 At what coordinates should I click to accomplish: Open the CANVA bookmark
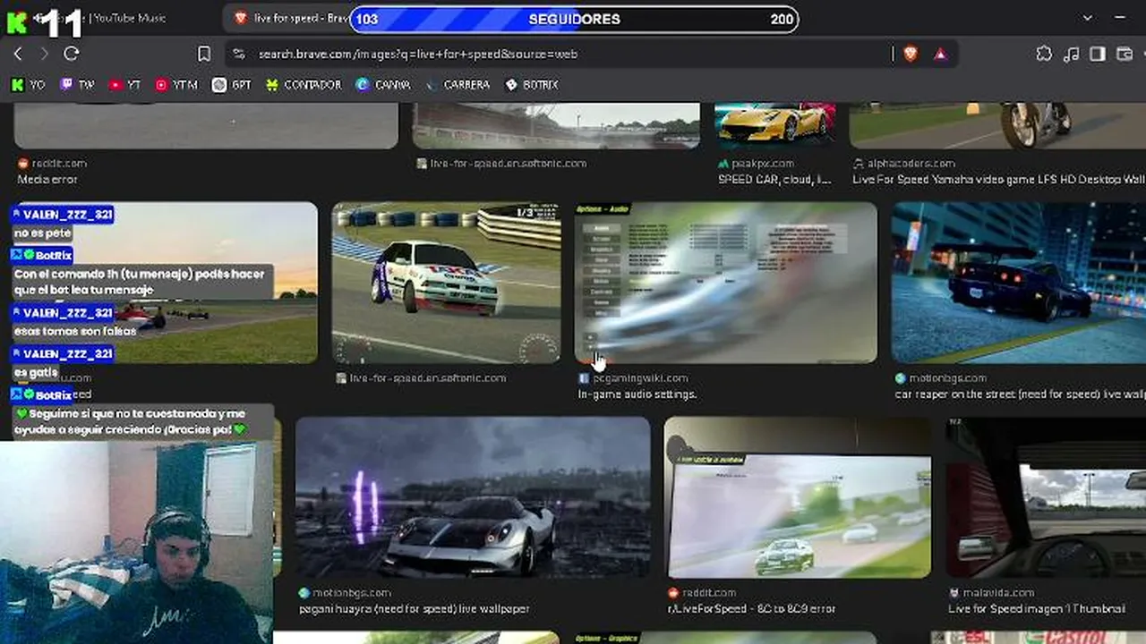tap(382, 85)
